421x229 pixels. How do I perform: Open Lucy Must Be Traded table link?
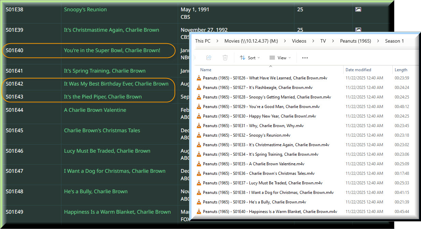tap(107, 151)
